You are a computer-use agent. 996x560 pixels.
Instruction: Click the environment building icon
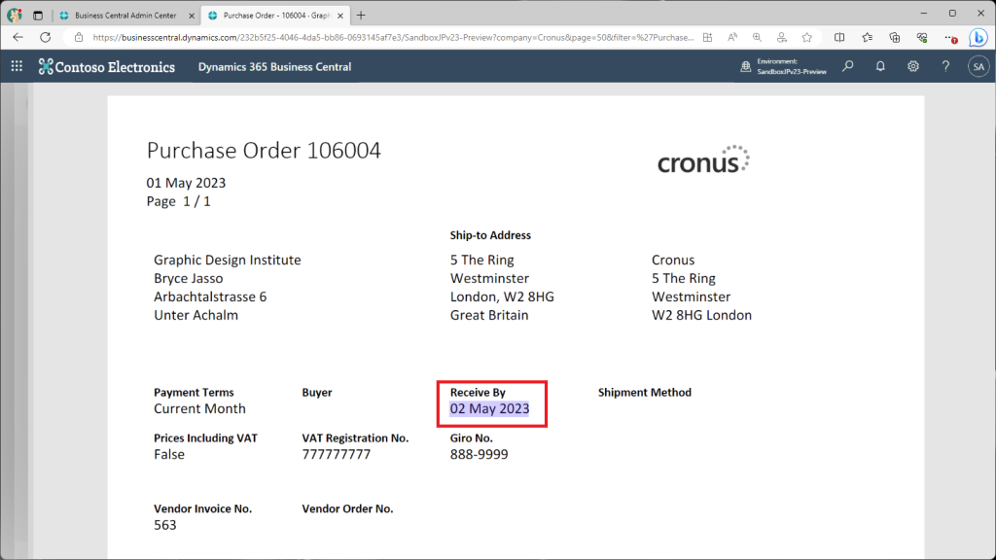coord(746,66)
